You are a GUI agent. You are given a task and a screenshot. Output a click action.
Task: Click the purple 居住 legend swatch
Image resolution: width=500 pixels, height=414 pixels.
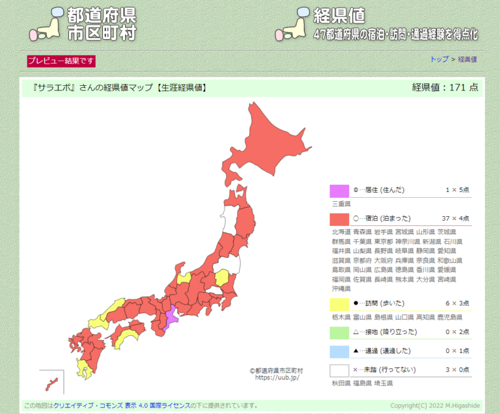[x=339, y=191]
